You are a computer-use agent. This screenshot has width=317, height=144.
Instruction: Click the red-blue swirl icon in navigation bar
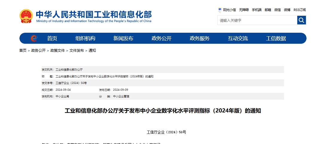click(x=34, y=38)
